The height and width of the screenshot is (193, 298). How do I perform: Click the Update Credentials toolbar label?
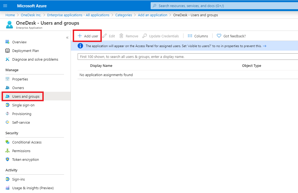click(164, 36)
